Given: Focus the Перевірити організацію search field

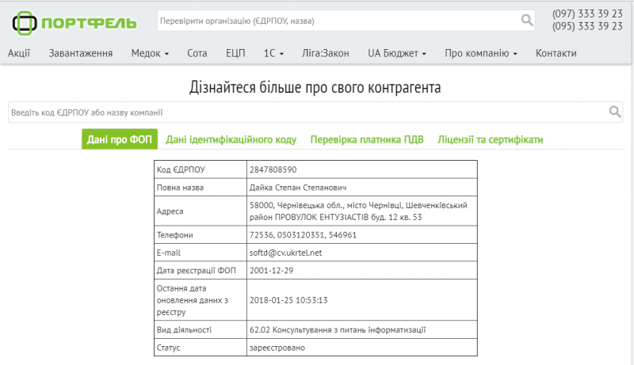Looking at the screenshot, I should click(337, 20).
